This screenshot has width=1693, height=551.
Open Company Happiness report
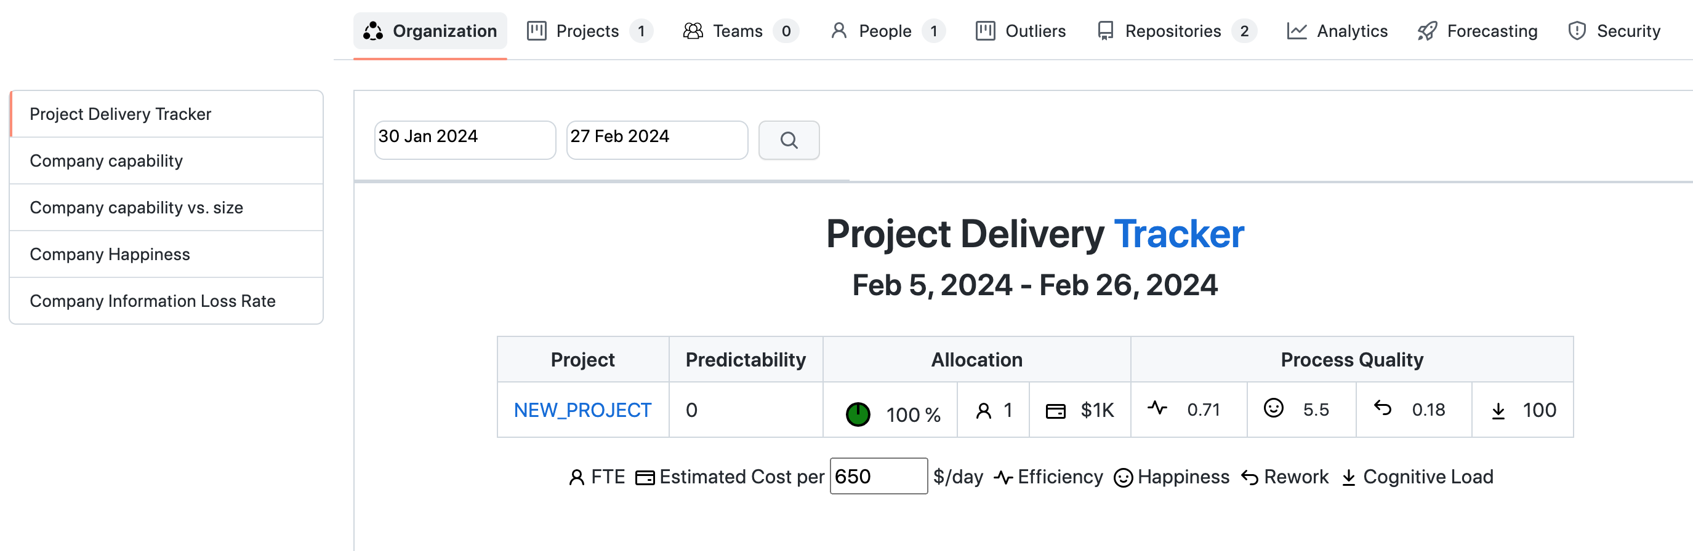167,254
